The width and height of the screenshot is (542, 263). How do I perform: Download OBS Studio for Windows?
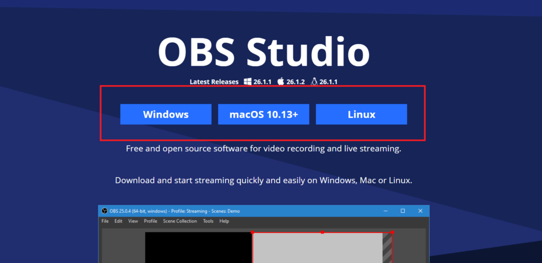(166, 114)
